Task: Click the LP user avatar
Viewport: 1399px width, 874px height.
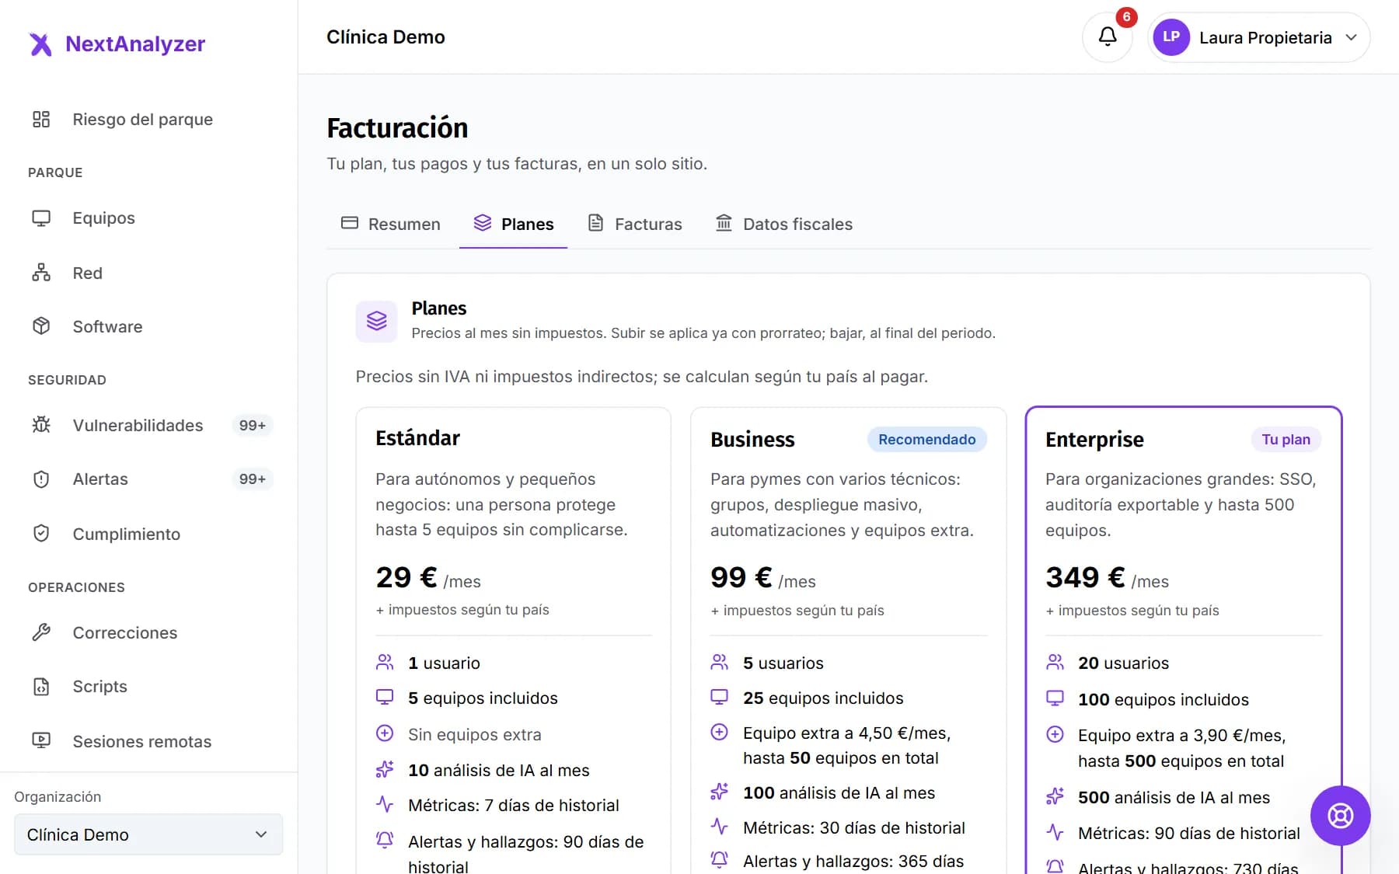Action: (1171, 37)
